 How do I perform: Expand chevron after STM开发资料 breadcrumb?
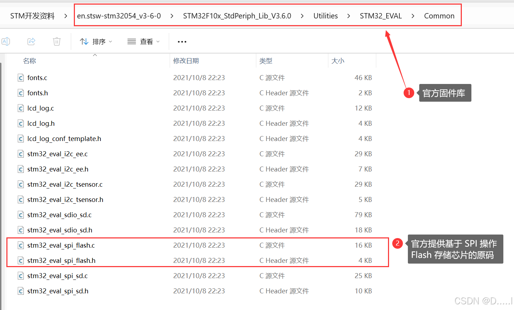[66, 16]
